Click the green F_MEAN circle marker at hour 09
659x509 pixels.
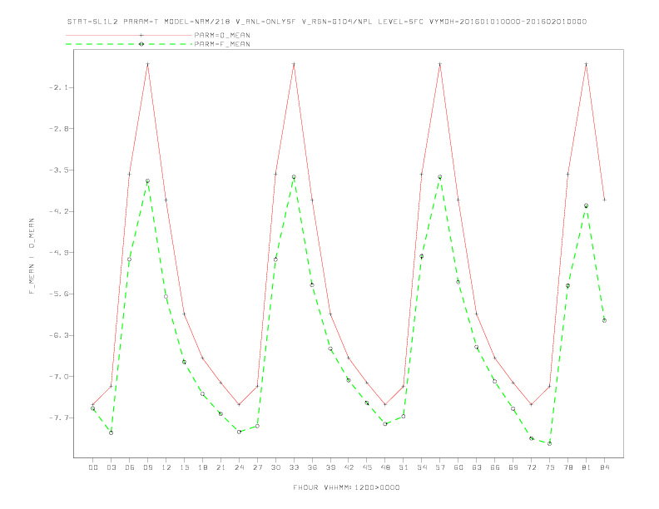tap(147, 181)
